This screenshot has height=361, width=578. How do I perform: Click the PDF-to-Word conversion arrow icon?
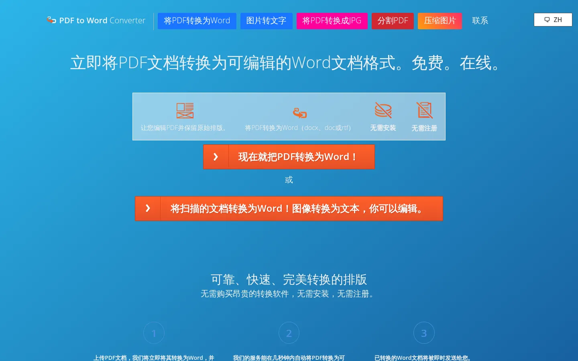(x=299, y=113)
